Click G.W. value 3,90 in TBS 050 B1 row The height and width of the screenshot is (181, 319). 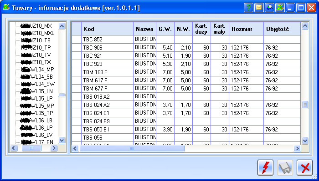[165, 130]
